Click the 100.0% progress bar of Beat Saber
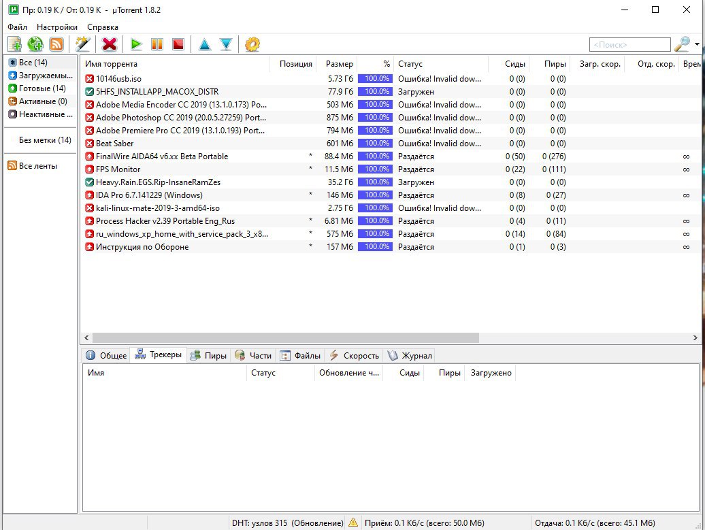705x530 pixels. pyautogui.click(x=375, y=144)
